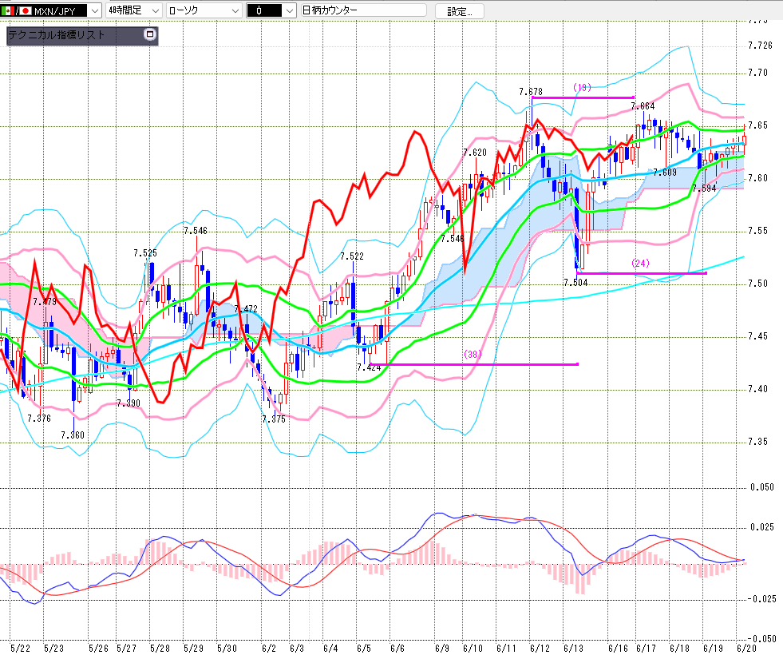Viewport: 783px width, 655px height.
Task: Click the (19) day-count marker
Action: tap(582, 88)
